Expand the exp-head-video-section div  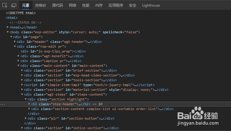pos(22,75)
